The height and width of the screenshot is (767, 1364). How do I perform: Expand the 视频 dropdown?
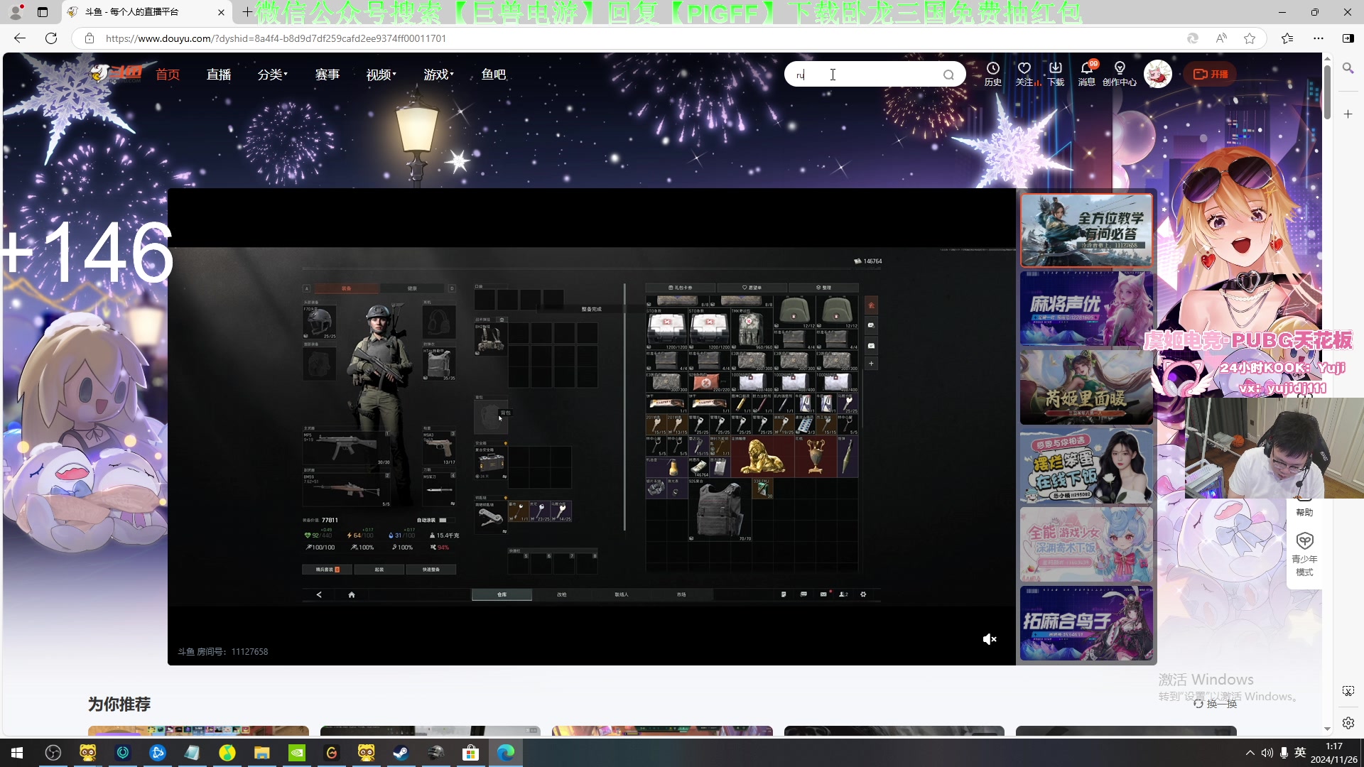coord(381,75)
